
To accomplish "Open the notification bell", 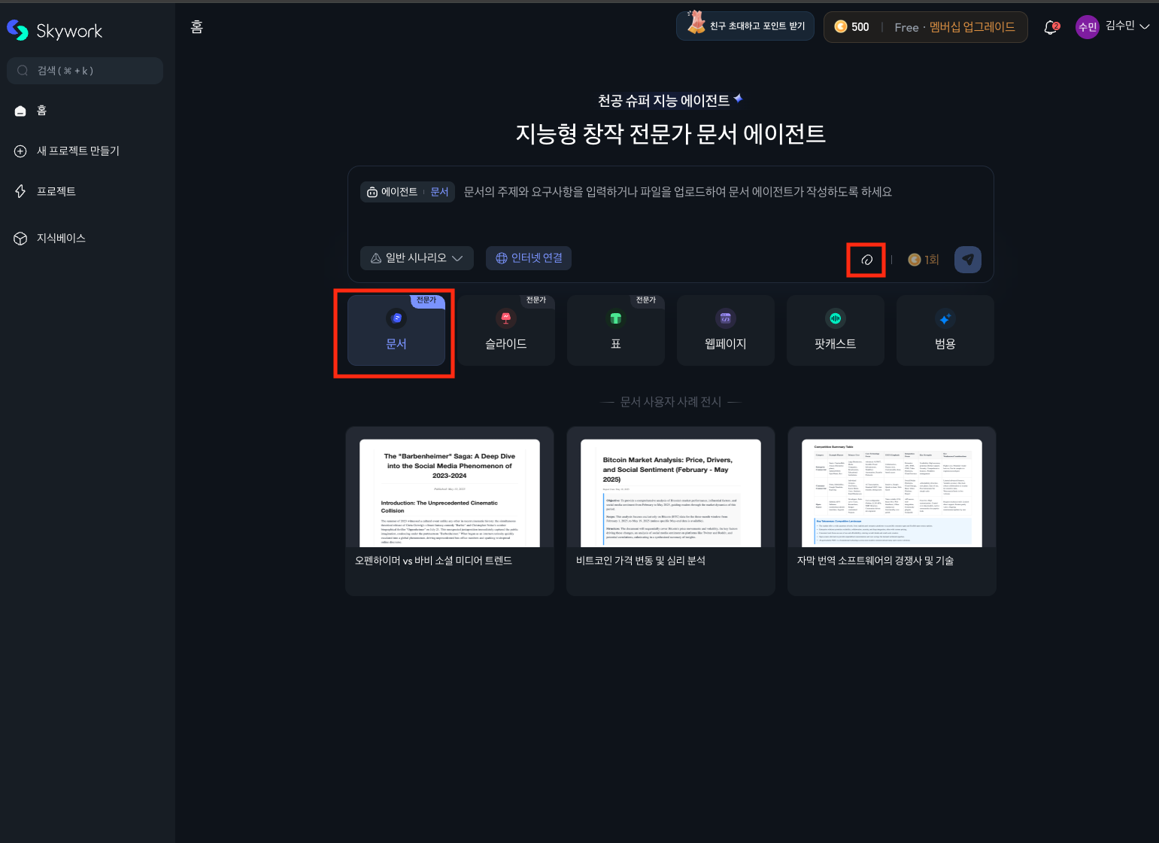I will pos(1051,26).
